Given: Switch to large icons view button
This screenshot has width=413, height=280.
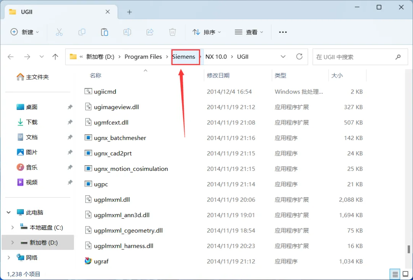Looking at the screenshot, I should (406, 275).
